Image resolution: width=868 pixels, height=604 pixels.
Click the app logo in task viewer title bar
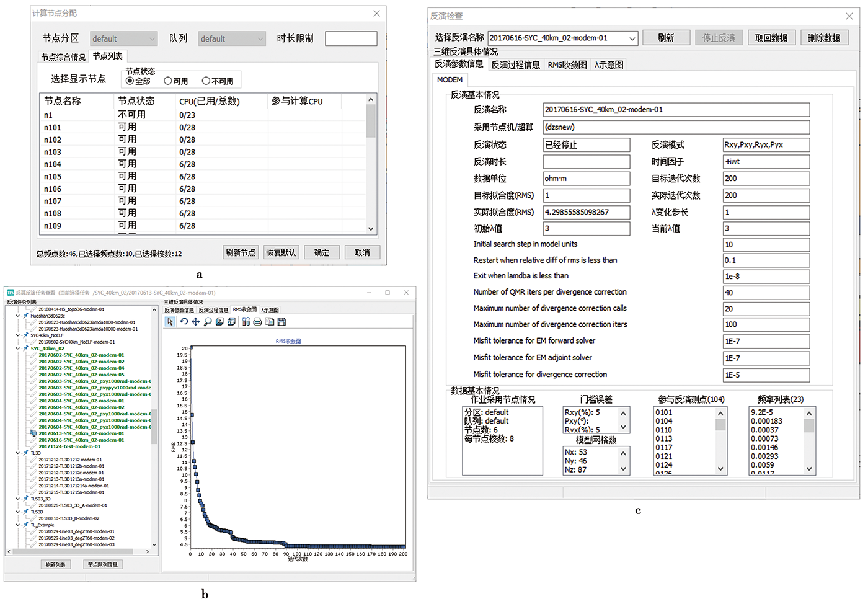point(11,293)
